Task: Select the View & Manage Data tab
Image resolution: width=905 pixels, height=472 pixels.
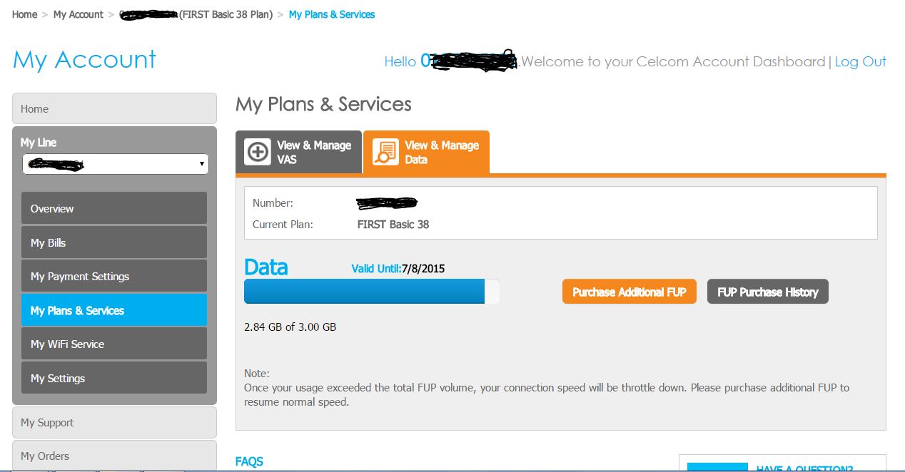Action: pos(427,152)
